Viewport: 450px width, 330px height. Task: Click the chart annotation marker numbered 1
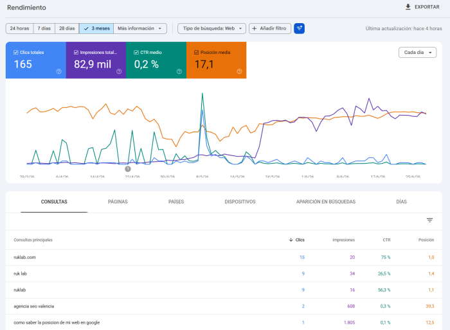point(128,169)
